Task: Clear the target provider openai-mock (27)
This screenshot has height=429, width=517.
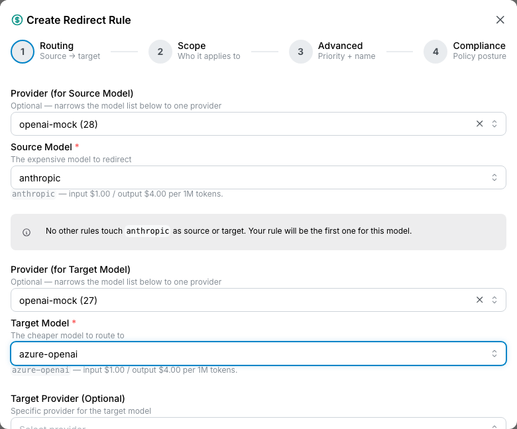Action: click(479, 300)
